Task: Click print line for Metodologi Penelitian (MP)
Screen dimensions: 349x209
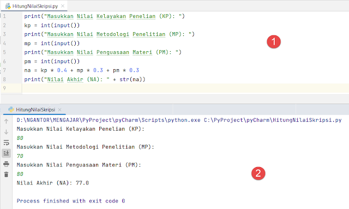Action: (109, 34)
